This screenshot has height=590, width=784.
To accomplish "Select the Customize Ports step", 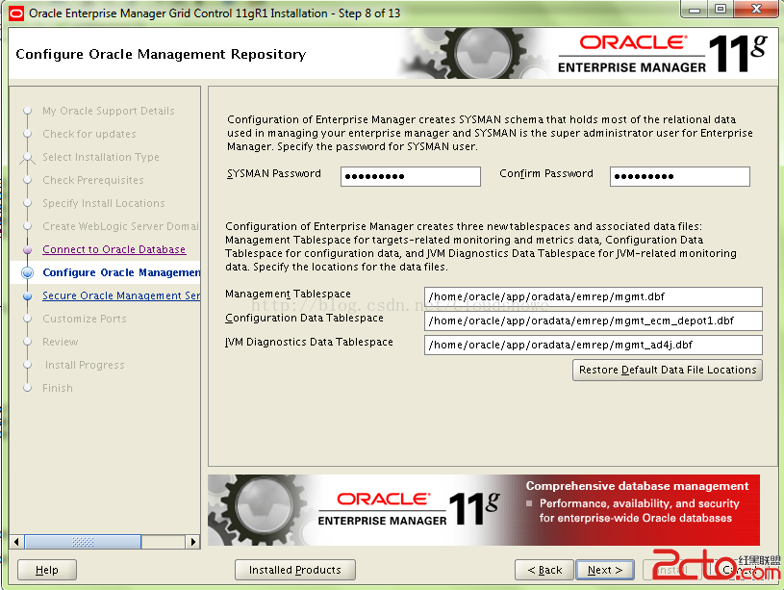I will pyautogui.click(x=85, y=319).
